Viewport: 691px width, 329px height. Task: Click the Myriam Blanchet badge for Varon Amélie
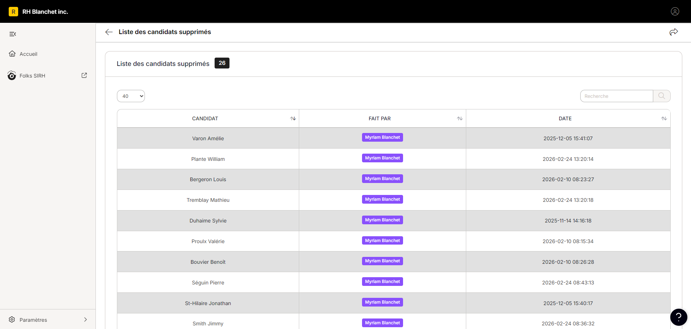382,137
